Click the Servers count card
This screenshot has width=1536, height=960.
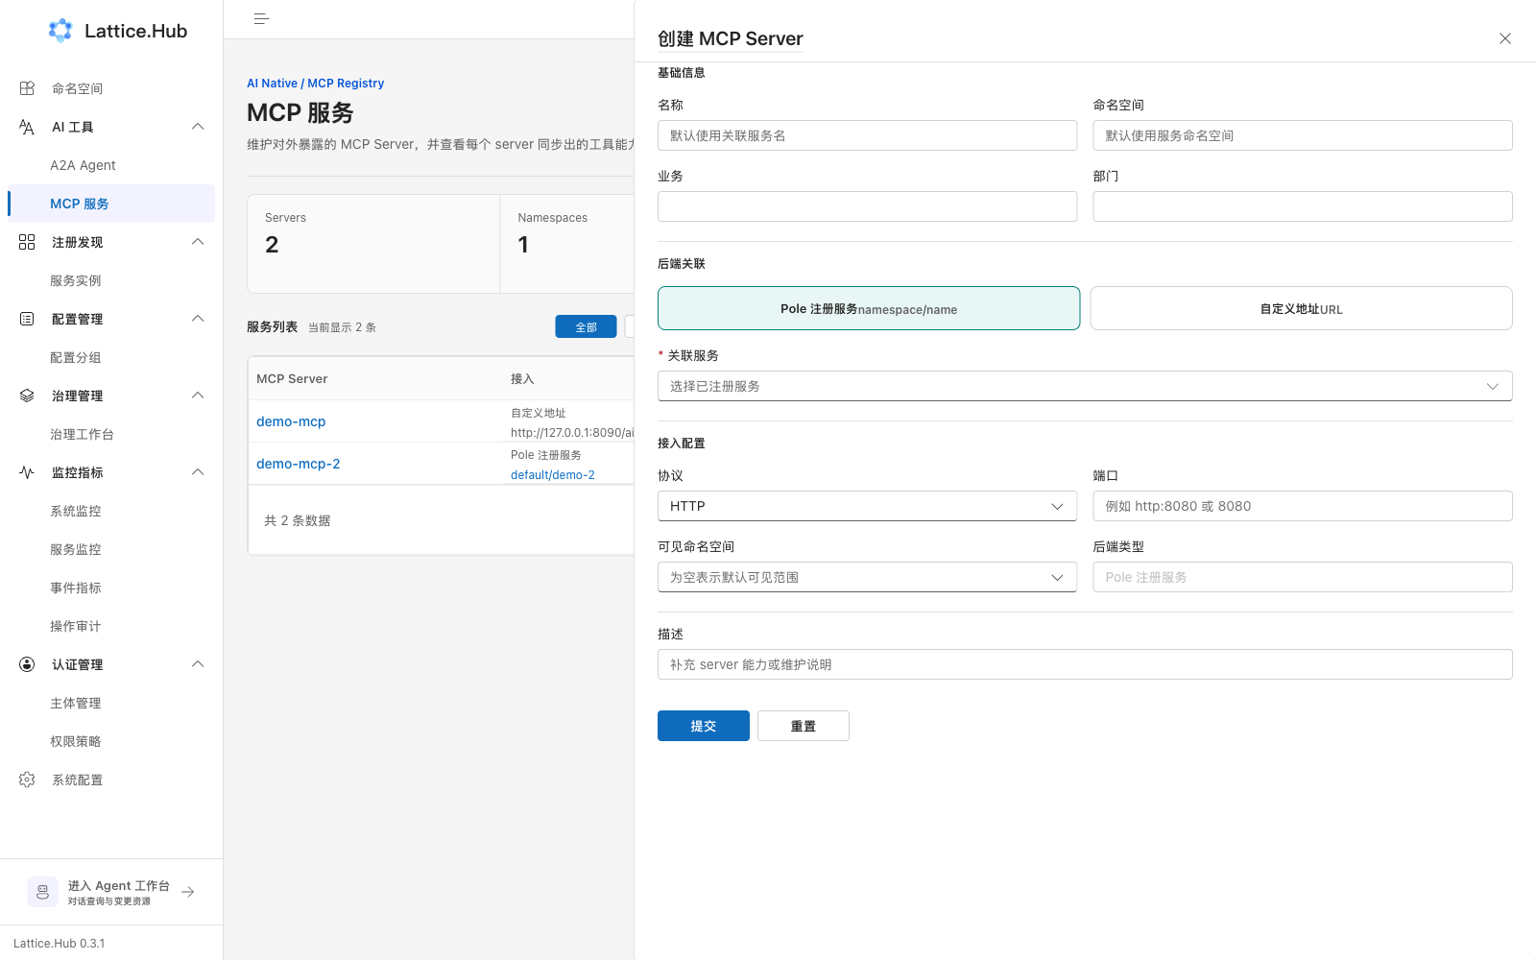(x=373, y=244)
